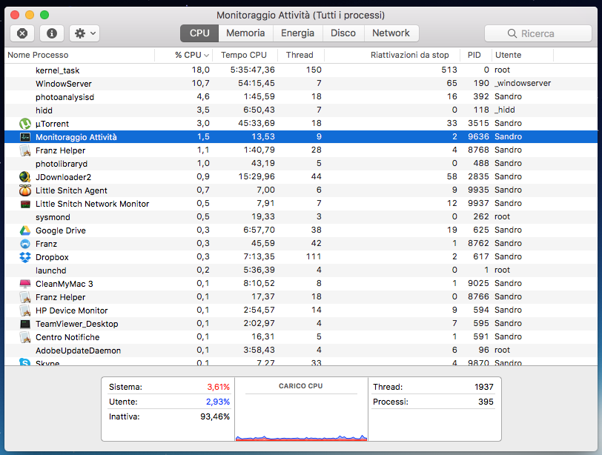Click the TeamViewer_Desktop icon
The image size is (602, 455).
point(25,324)
